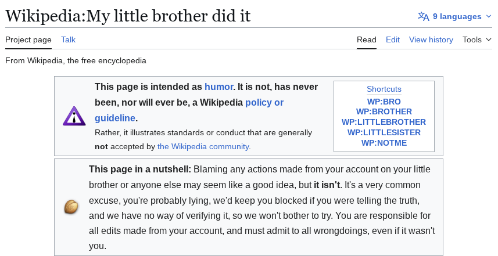The image size is (498, 256).
Task: Click the WP:BROTHER shortcut
Action: [384, 111]
